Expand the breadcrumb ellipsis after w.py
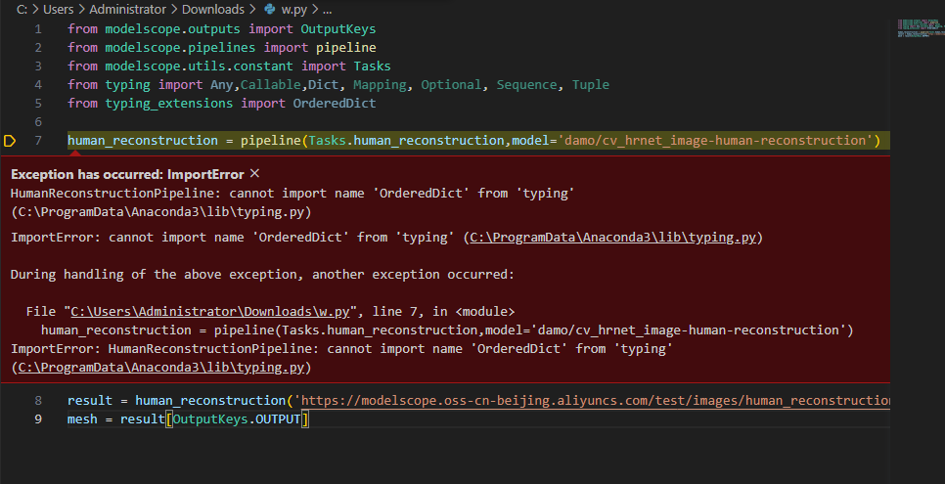The width and height of the screenshot is (945, 484). (x=327, y=10)
